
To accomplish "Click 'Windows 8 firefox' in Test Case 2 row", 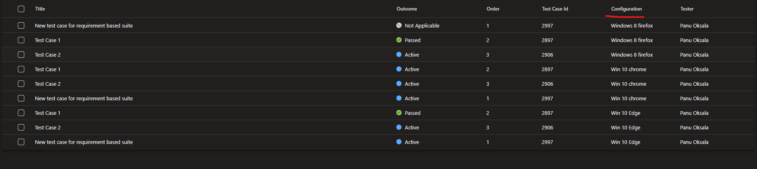I will click(x=632, y=55).
